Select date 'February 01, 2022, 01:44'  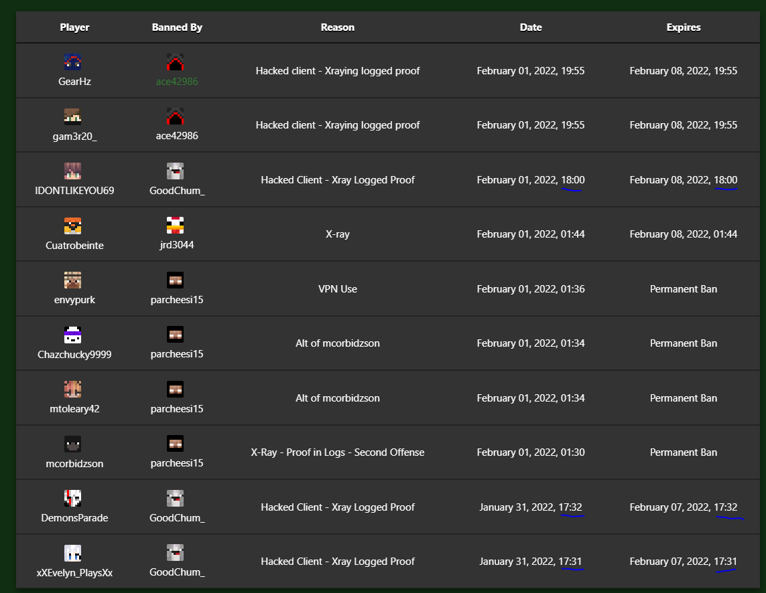coord(531,234)
